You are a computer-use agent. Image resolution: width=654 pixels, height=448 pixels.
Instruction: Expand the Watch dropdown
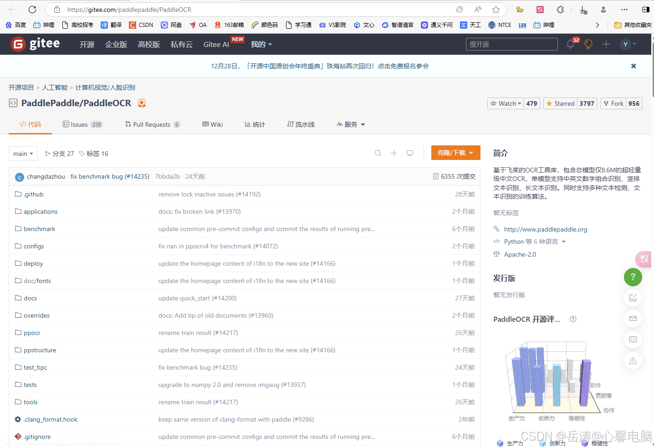506,103
